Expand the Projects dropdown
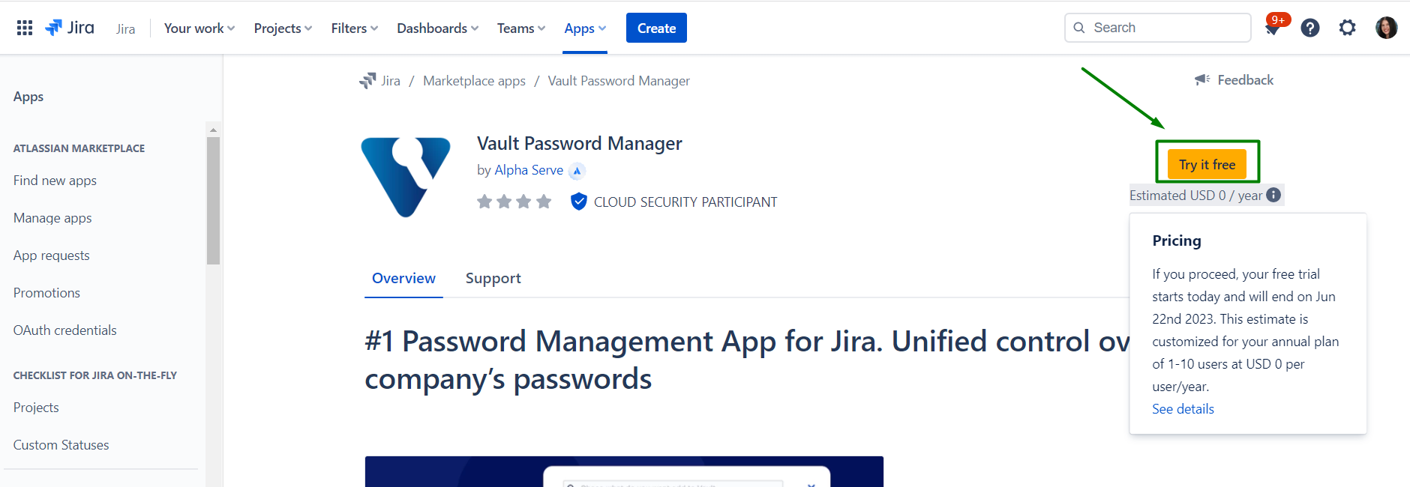Image resolution: width=1410 pixels, height=487 pixels. tap(283, 28)
